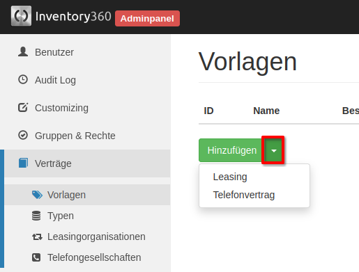
Task: Choose Telefonvertrag from the dropdown menu
Action: (x=254, y=195)
